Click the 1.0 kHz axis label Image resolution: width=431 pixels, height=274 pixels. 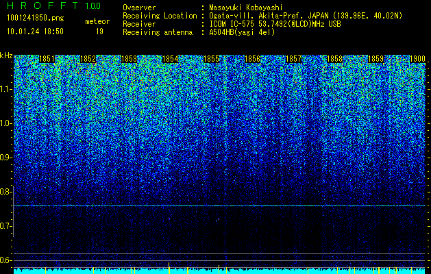(x=5, y=124)
